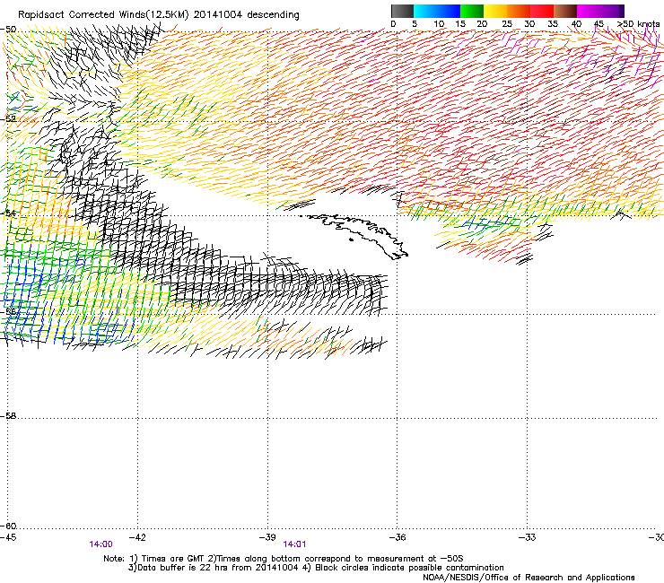Viewport: 664px width, 583px height.
Task: Click the gray 0-5 knots color segment
Action: click(x=402, y=11)
